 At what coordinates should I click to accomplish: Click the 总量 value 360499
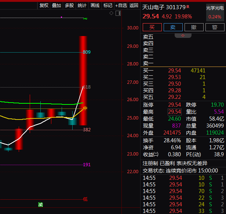tap(215, 126)
